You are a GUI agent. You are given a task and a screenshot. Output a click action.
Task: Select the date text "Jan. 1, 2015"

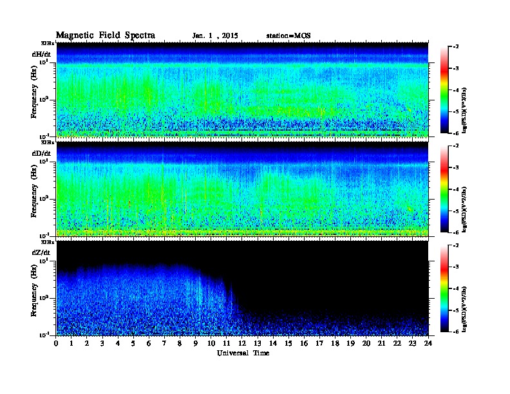coord(215,36)
